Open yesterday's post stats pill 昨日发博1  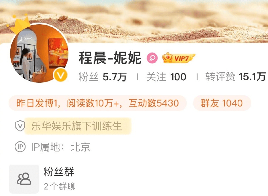pos(98,103)
